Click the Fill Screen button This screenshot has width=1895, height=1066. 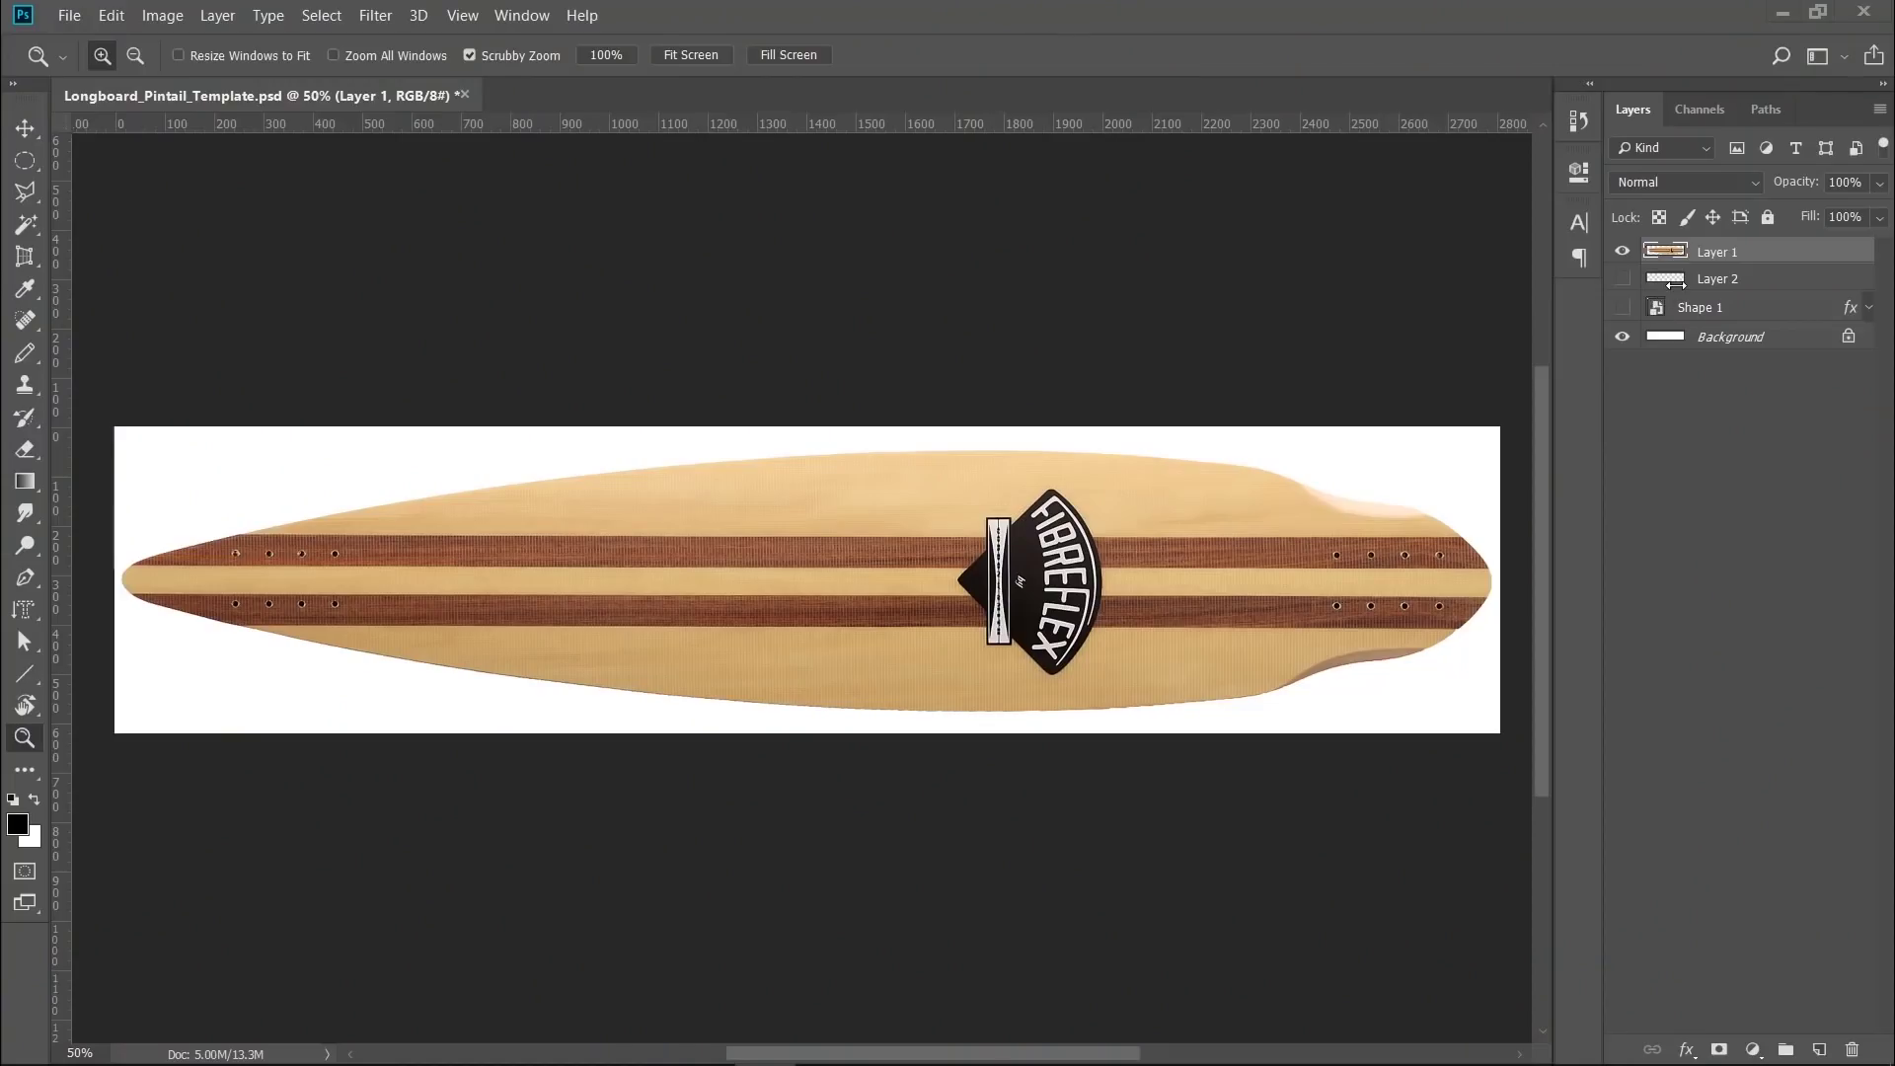pos(789,54)
